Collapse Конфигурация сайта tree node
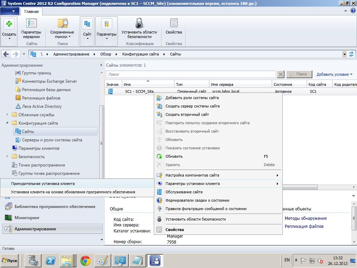Image resolution: width=357 pixels, height=268 pixels. [7, 123]
